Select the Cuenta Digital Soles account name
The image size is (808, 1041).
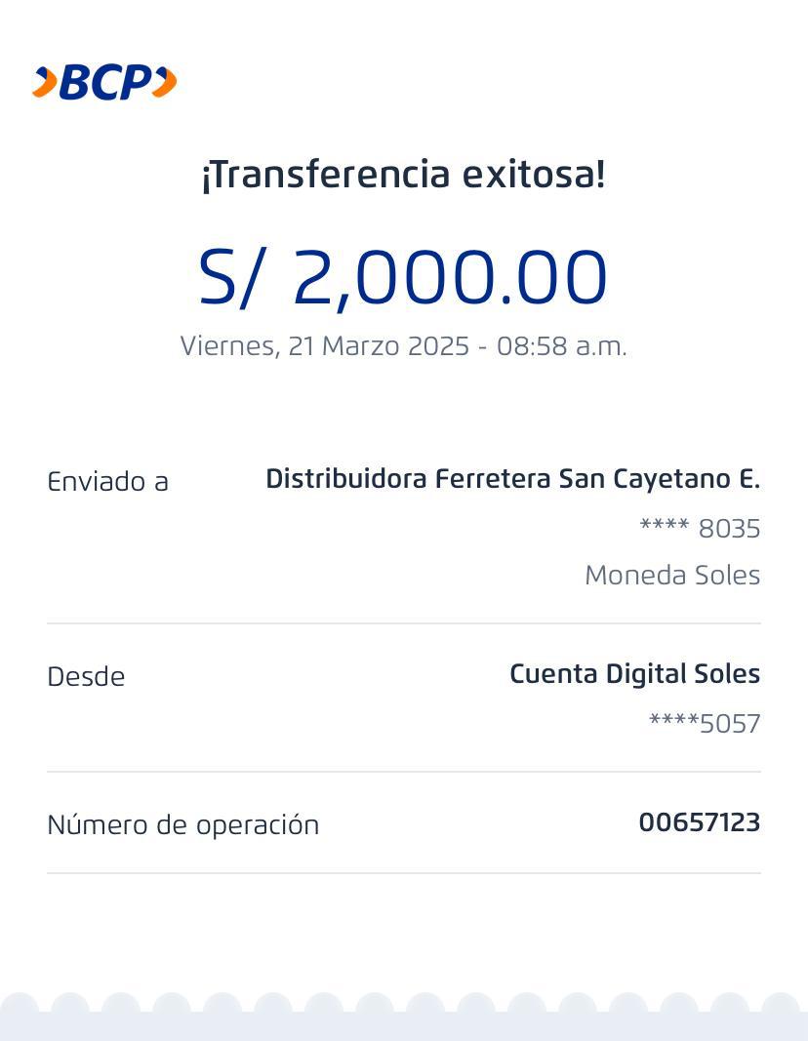[634, 674]
